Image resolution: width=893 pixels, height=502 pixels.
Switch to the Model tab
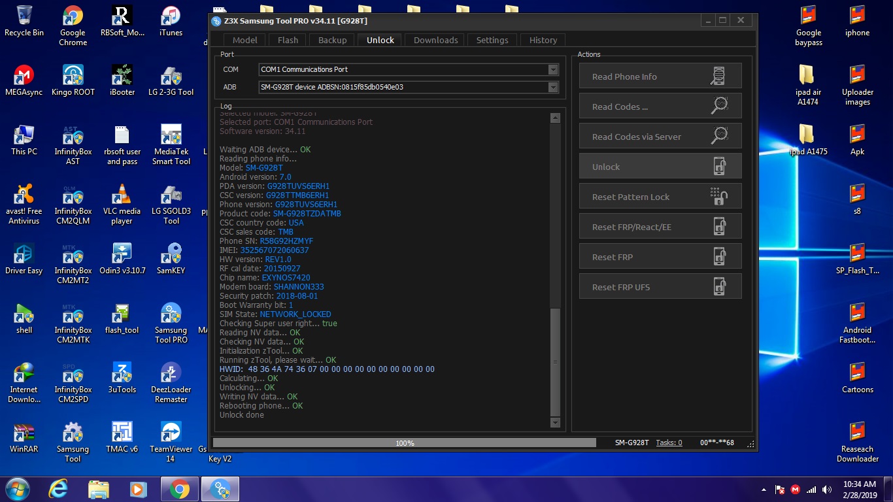(x=245, y=40)
